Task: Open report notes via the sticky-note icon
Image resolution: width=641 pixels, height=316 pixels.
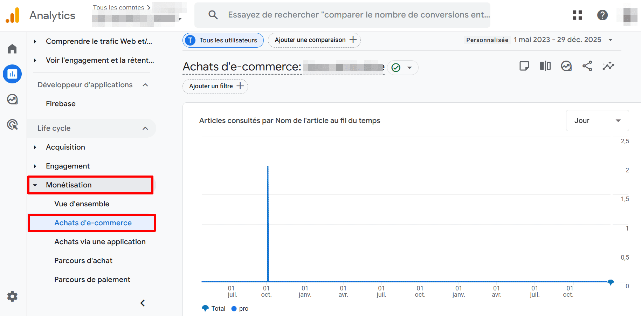Action: (x=524, y=66)
